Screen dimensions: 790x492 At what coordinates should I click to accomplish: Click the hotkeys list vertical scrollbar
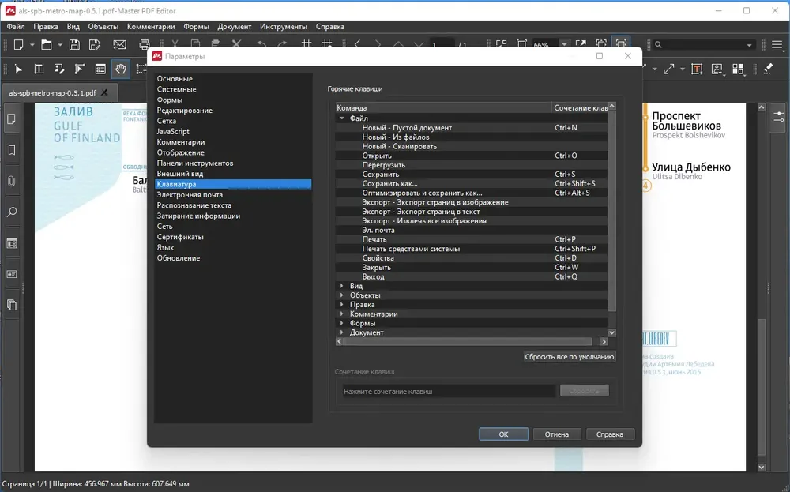click(611, 212)
